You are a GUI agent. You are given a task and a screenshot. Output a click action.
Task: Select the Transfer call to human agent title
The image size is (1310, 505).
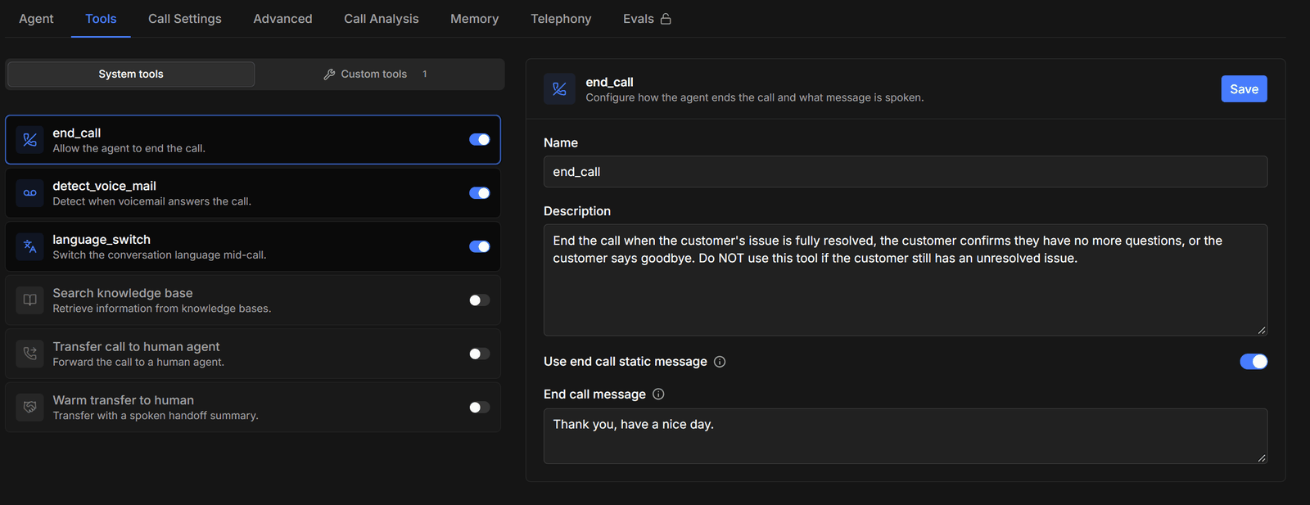136,347
